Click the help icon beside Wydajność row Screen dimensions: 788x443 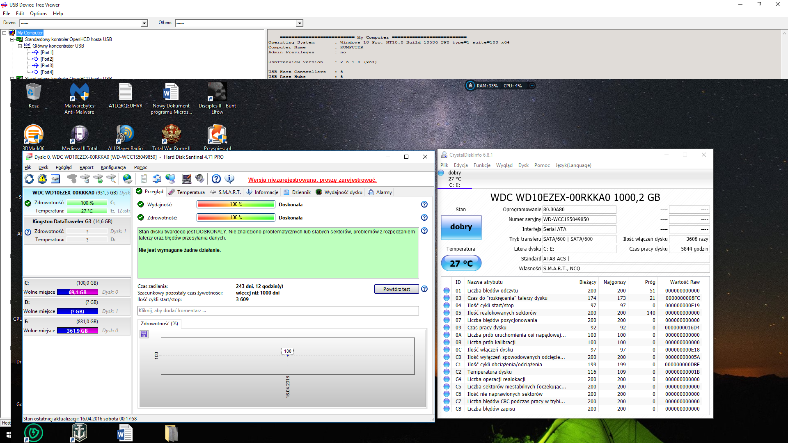point(424,204)
